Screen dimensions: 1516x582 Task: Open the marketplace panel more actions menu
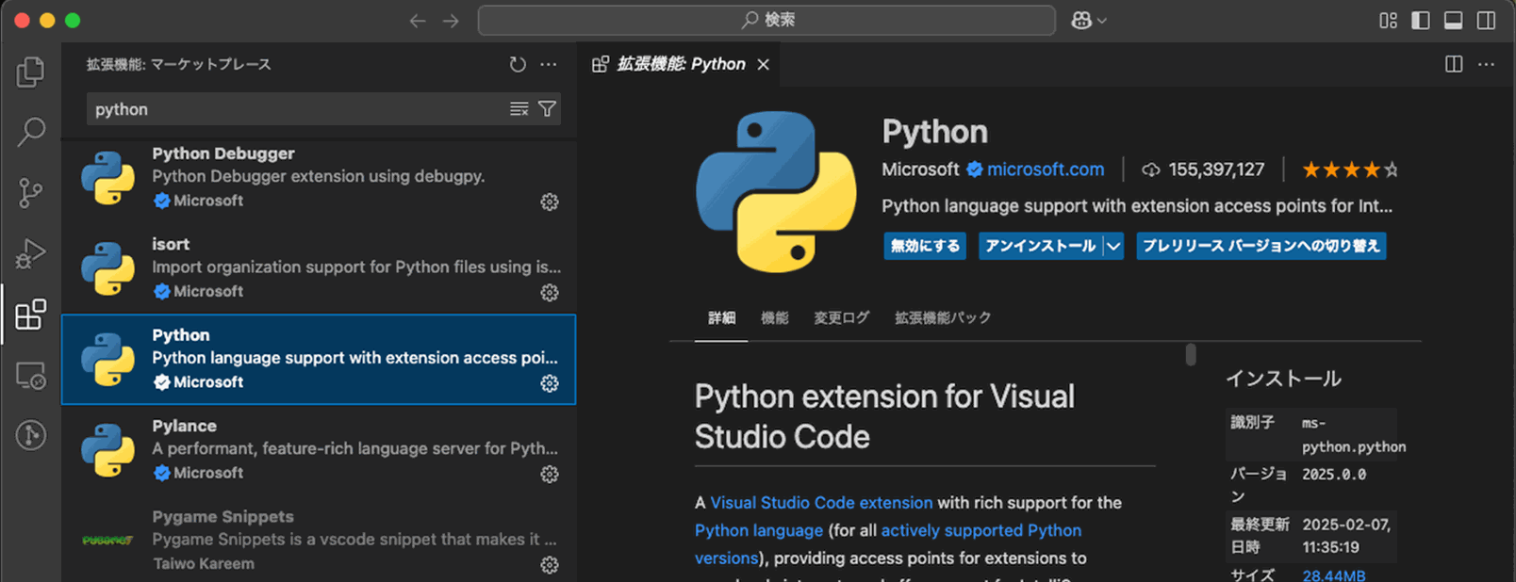[549, 64]
